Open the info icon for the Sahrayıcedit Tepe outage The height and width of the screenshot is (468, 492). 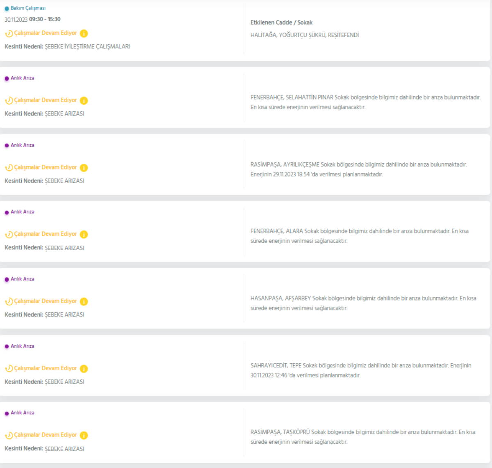point(84,369)
